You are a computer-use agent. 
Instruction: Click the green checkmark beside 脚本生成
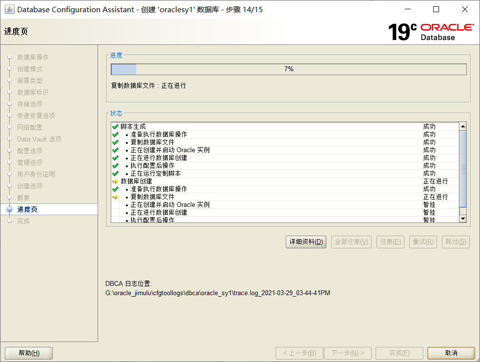click(x=116, y=126)
